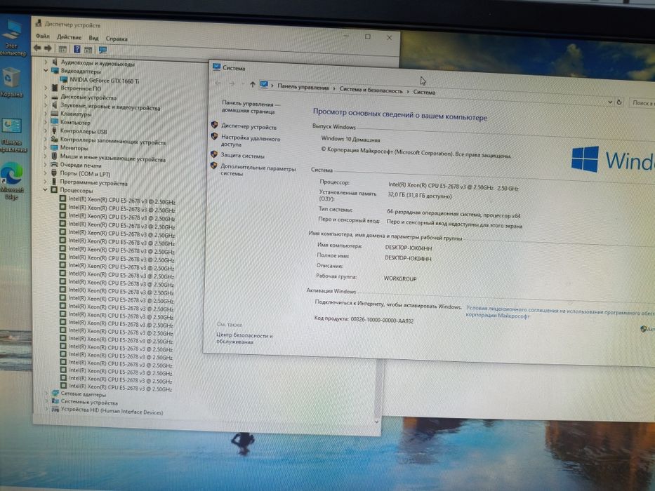Open the Корзина desktop icon
The height and width of the screenshot is (491, 655).
click(11, 83)
